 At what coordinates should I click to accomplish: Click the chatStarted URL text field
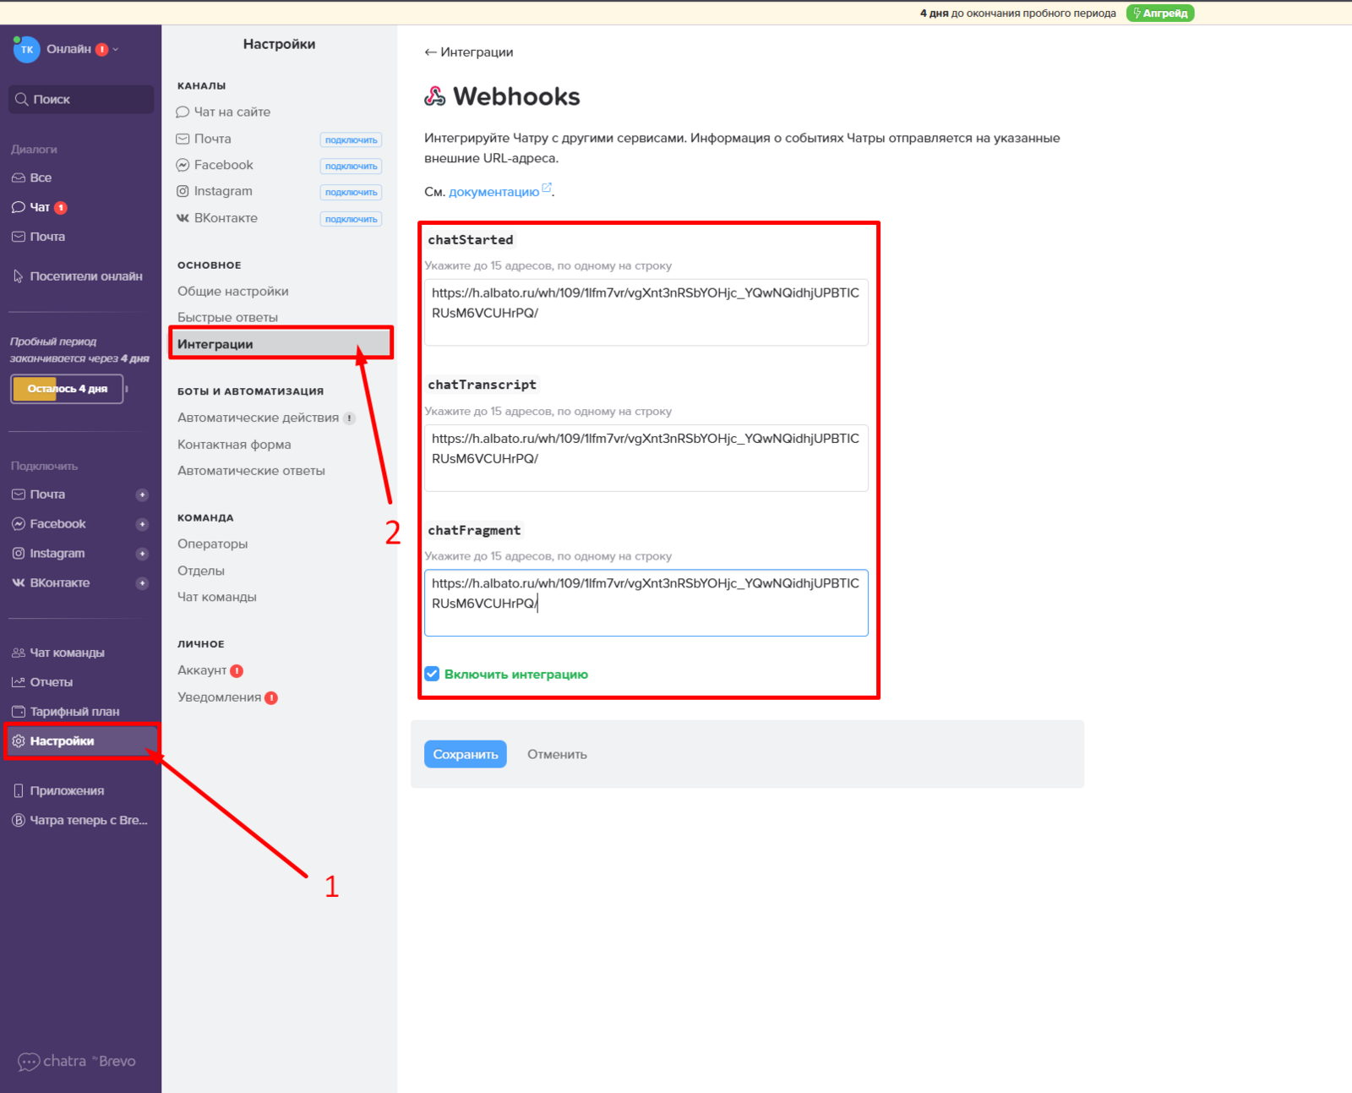646,312
